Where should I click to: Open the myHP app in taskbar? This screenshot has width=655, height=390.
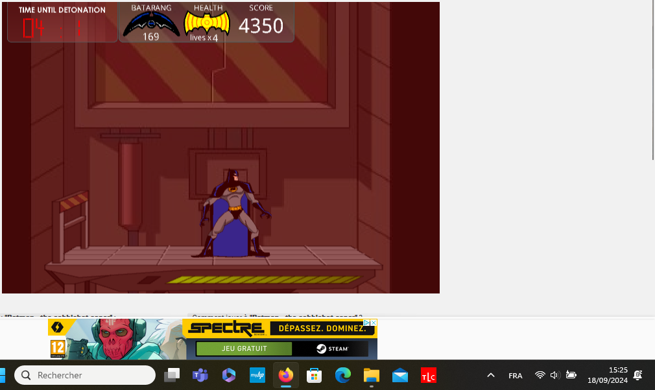click(x=257, y=375)
